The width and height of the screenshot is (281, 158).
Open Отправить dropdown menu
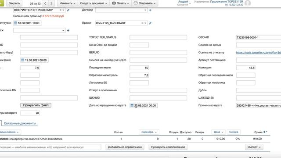(145, 3)
